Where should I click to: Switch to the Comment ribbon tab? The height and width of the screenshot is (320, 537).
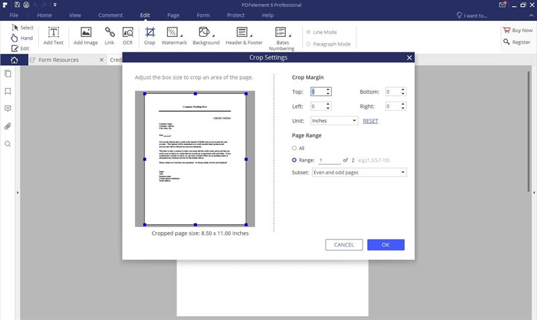(110, 15)
